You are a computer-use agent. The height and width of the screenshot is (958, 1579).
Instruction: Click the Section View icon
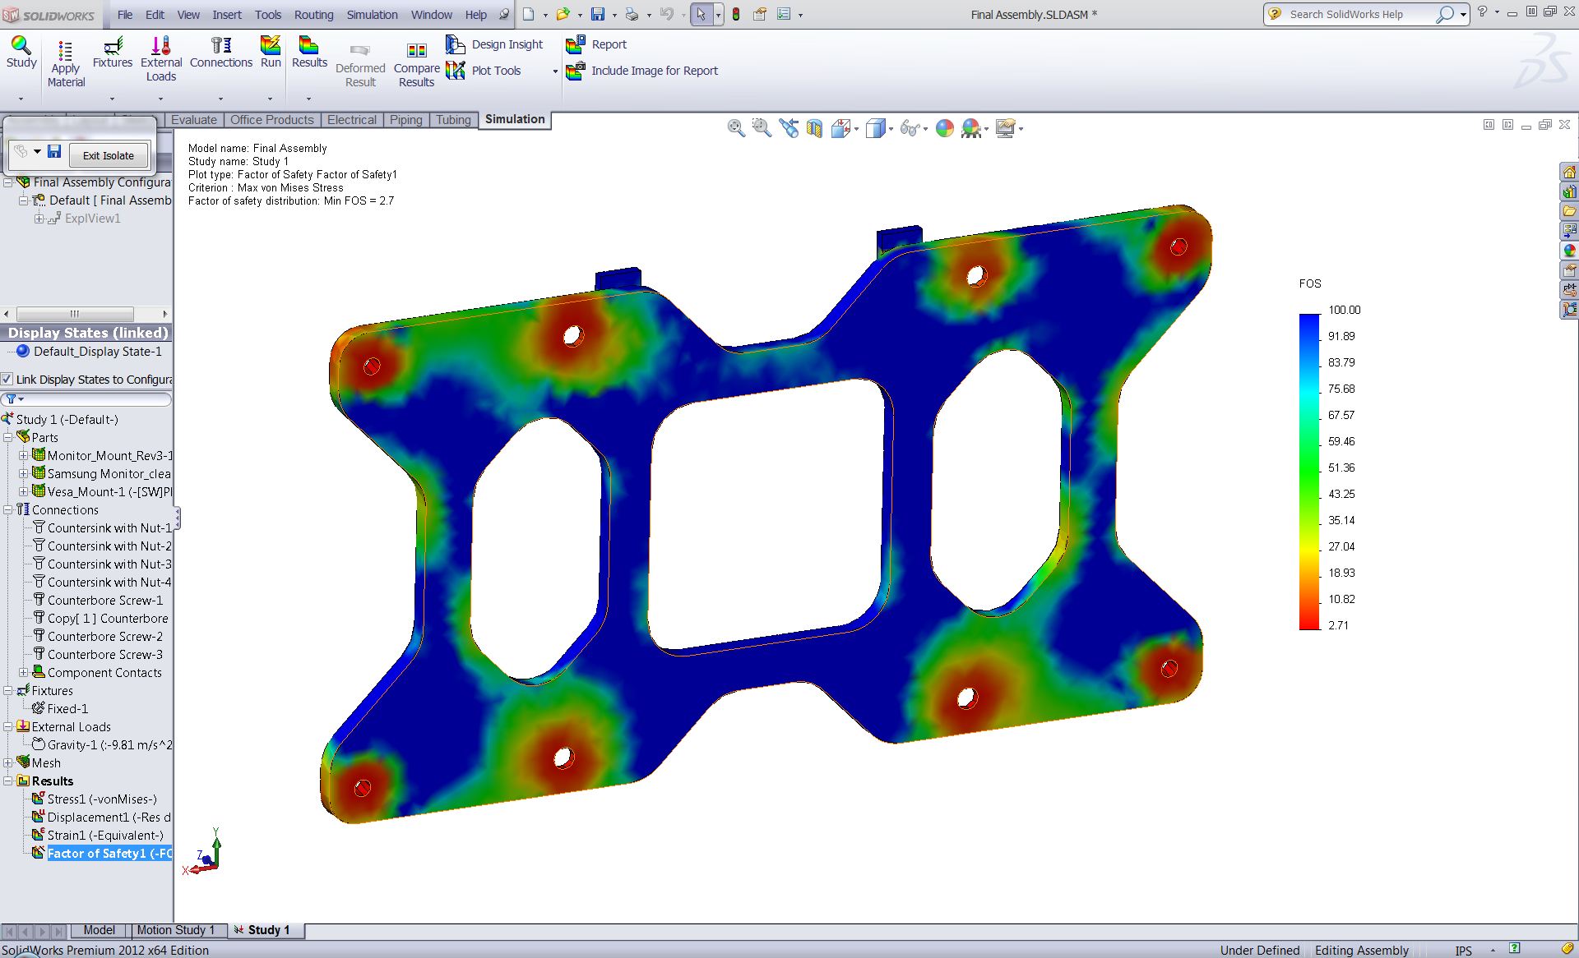814,128
